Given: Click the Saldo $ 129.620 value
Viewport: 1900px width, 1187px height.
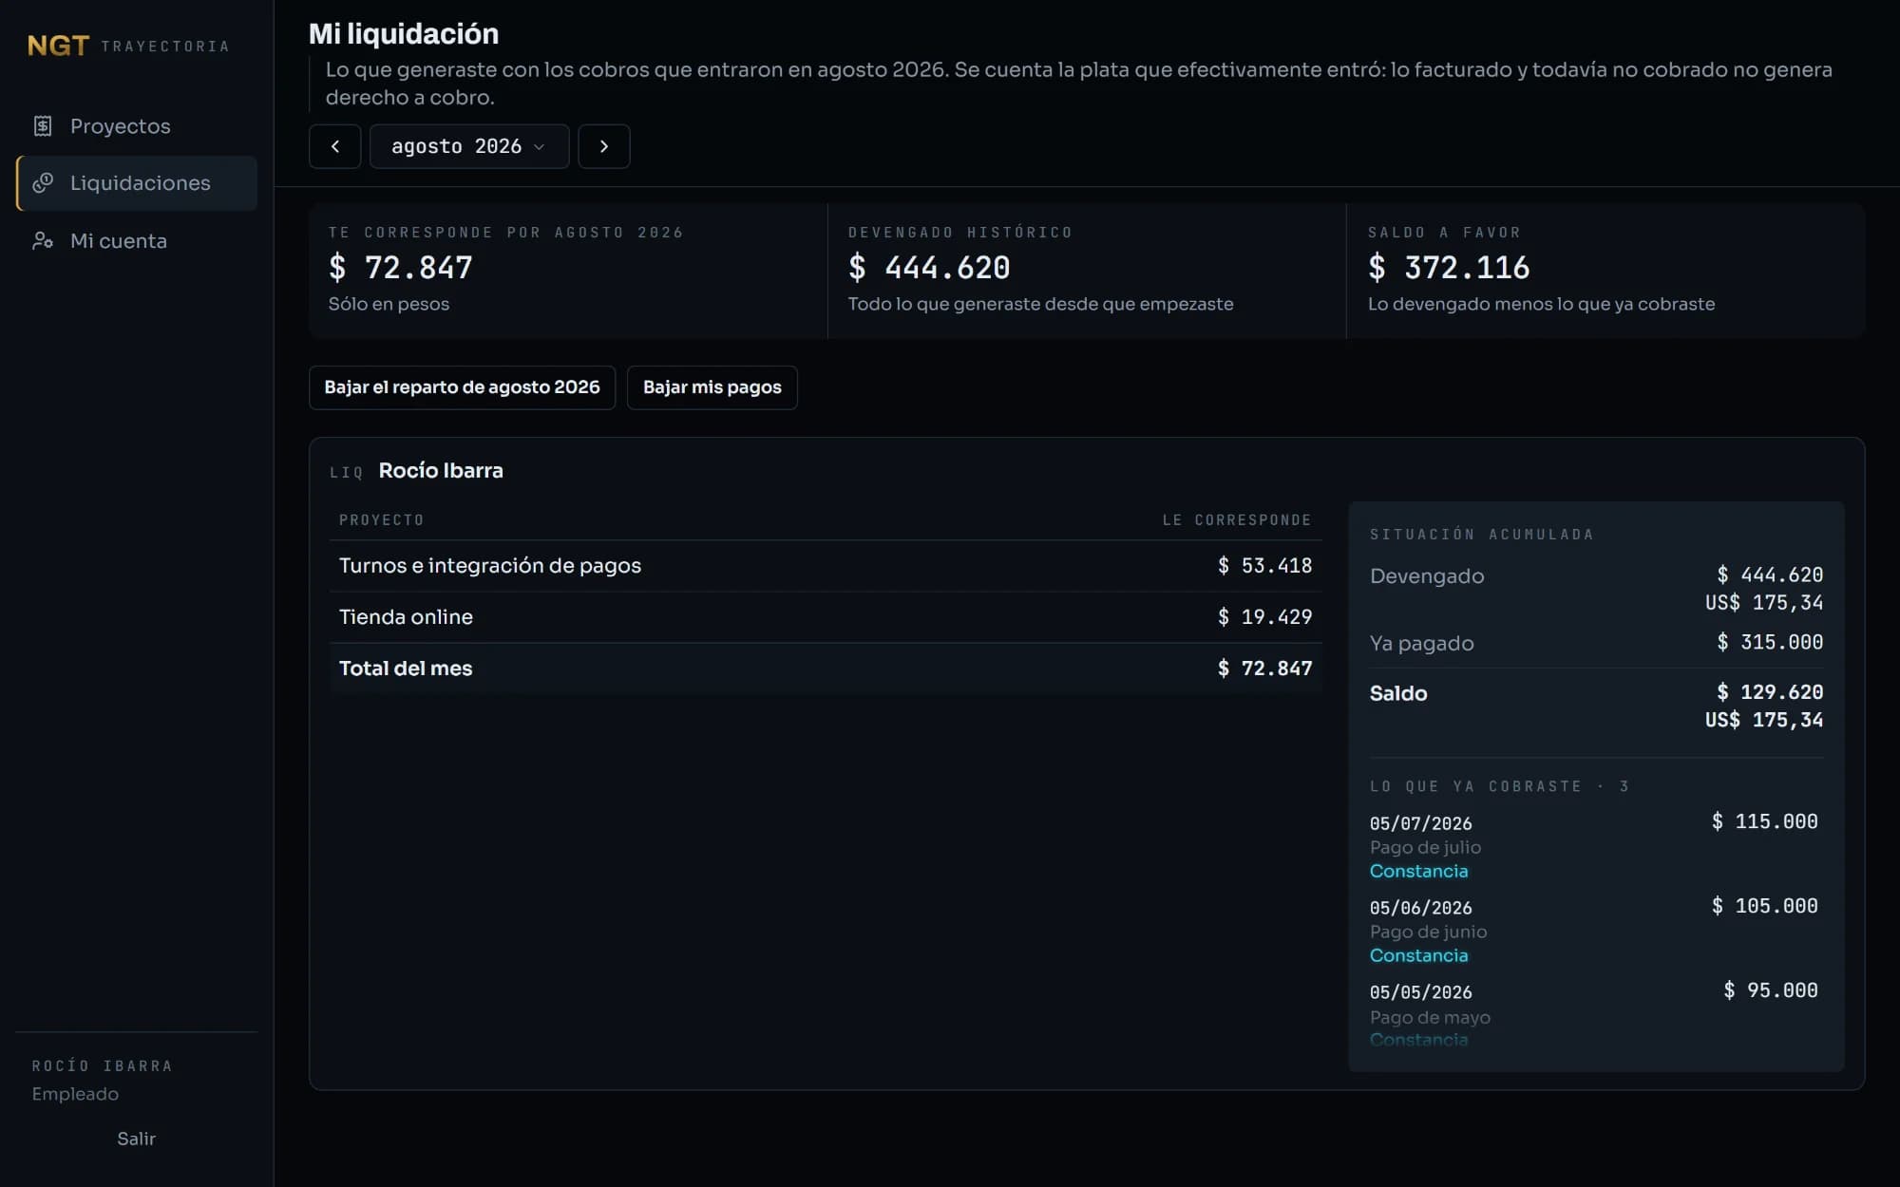Looking at the screenshot, I should point(1770,692).
